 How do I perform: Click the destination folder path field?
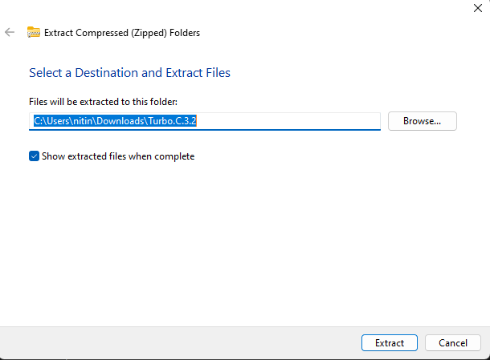click(x=205, y=121)
